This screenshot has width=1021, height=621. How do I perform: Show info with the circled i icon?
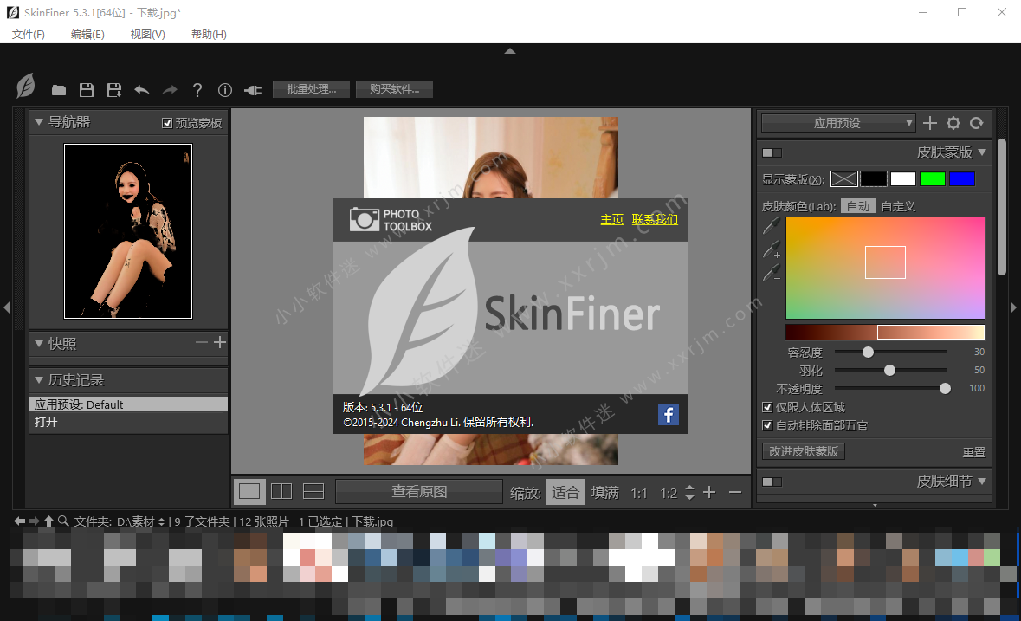[x=224, y=90]
